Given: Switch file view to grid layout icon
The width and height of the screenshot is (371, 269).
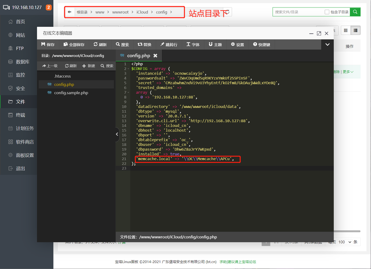Looking at the screenshot, I should coord(346,30).
